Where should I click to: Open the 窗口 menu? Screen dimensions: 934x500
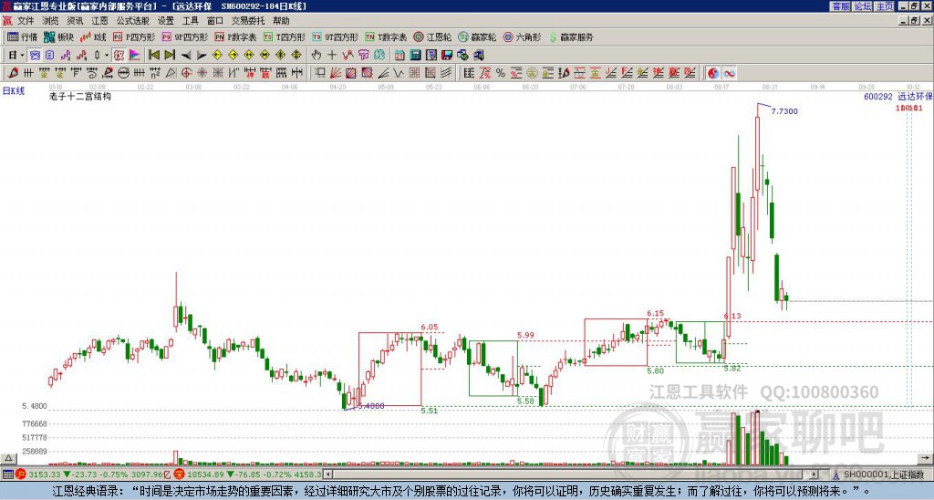click(x=215, y=21)
